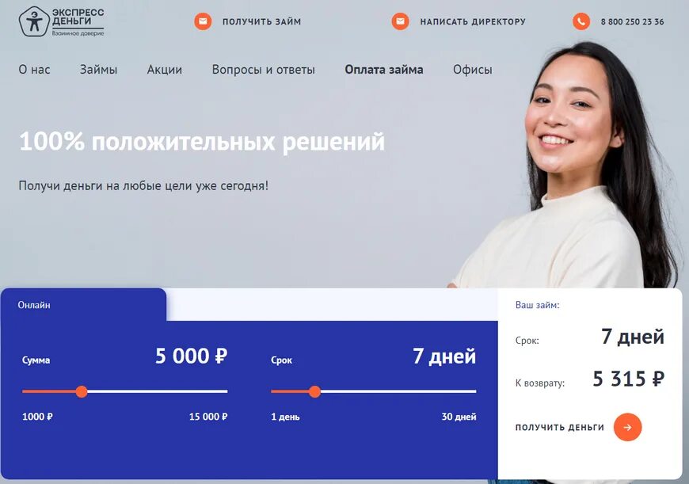
Task: Click the envelope icon beside Написать директору
Action: (400, 21)
